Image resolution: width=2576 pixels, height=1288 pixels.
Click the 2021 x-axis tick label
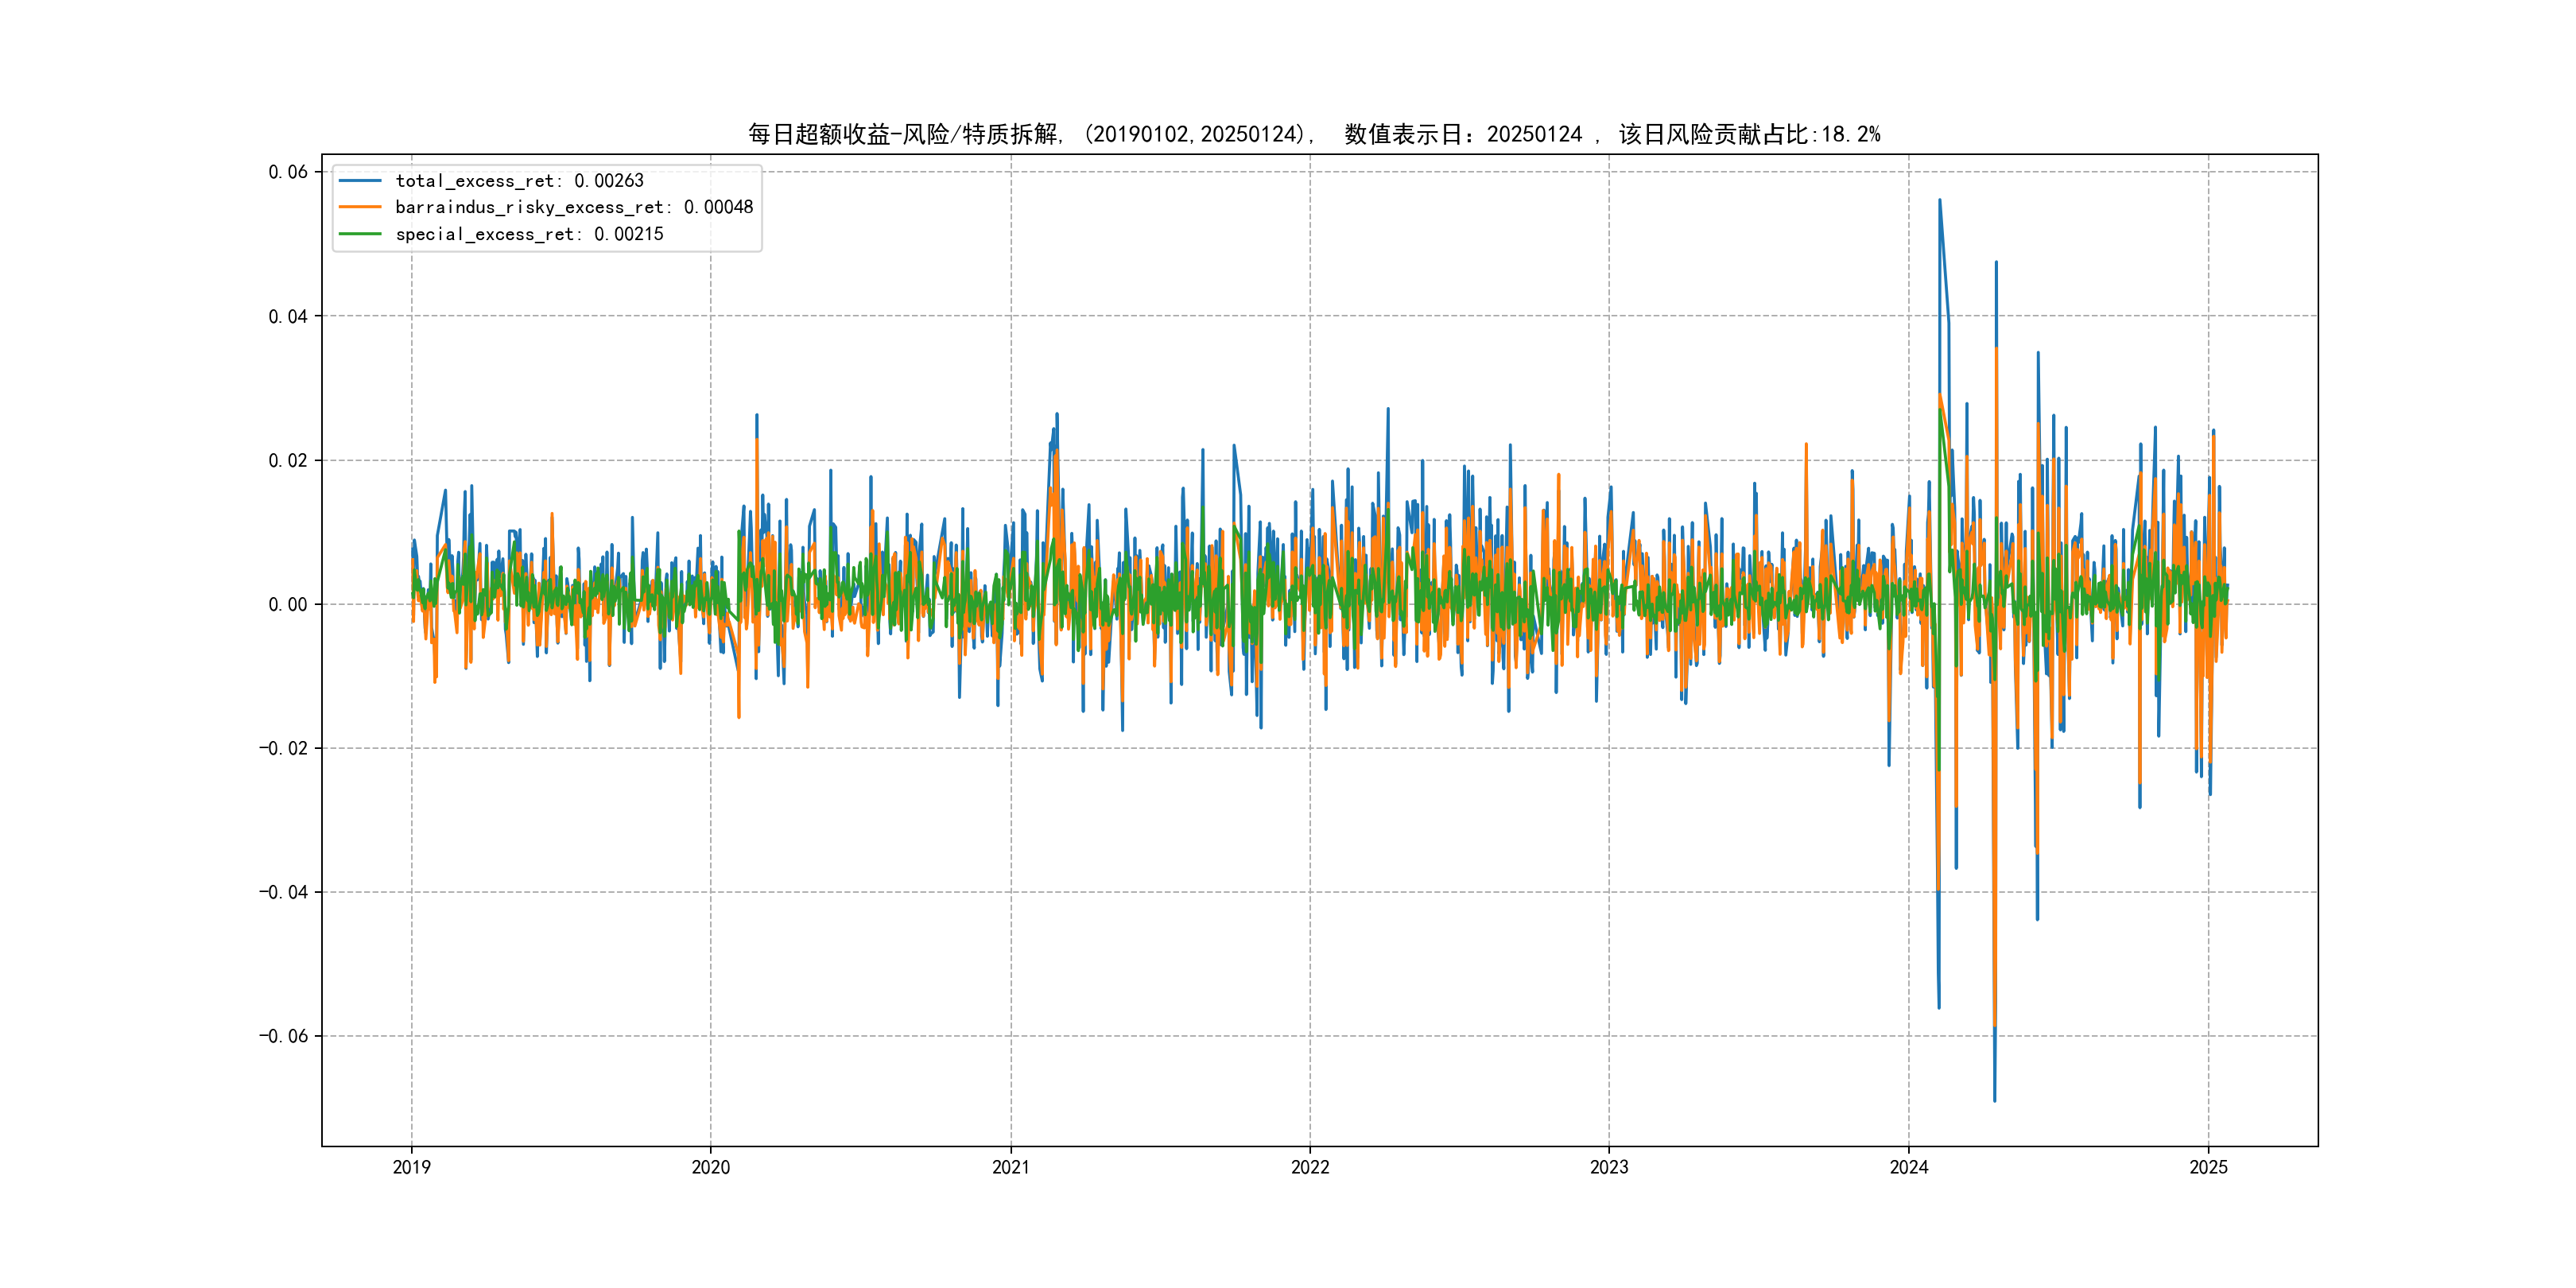[x=1010, y=1167]
